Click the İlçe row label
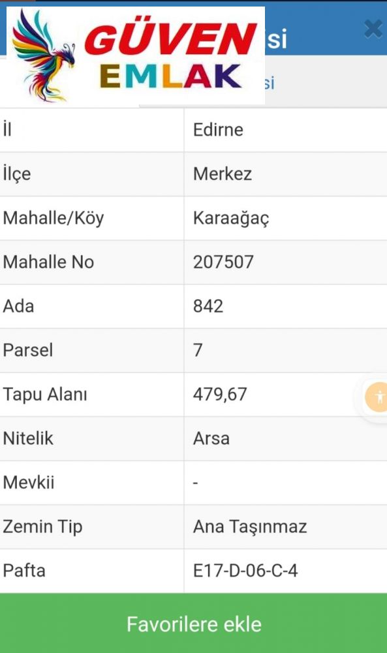The width and height of the screenshot is (387, 653). (17, 174)
